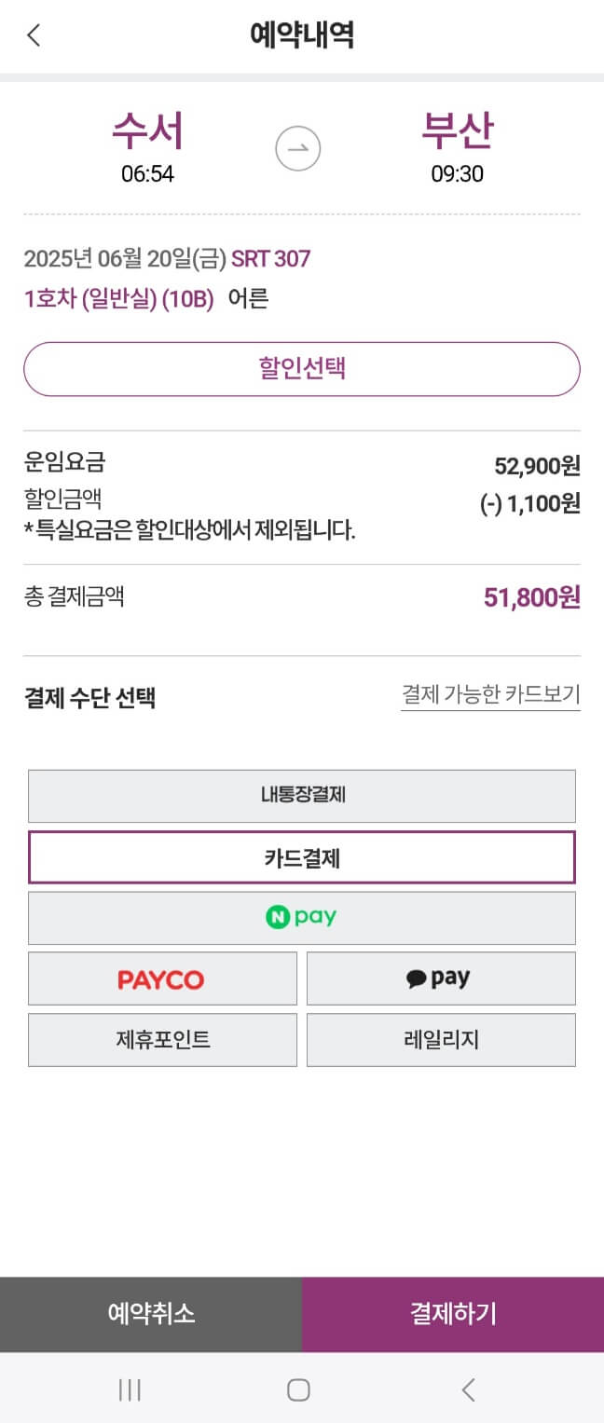Select the KakaoPay pay option
The image size is (604, 1423).
tap(440, 978)
